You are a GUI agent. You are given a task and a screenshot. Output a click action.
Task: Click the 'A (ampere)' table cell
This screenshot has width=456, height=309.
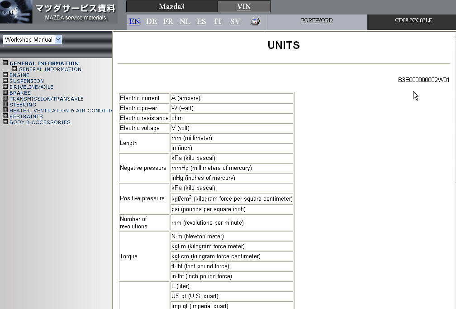coord(232,98)
